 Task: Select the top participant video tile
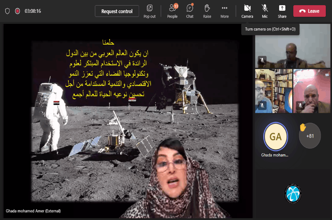click(293, 46)
